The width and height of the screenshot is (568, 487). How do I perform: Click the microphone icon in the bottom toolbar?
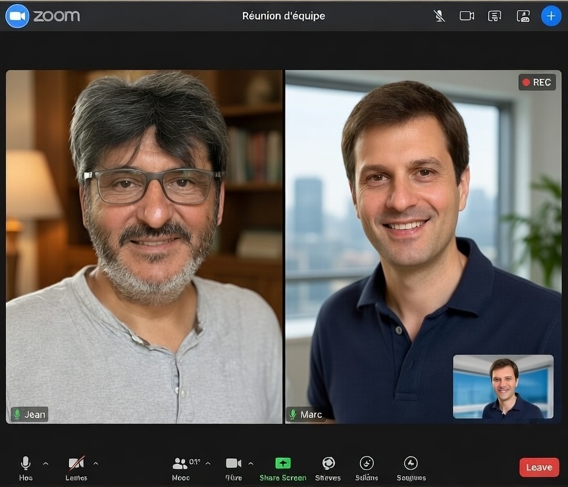point(26,463)
